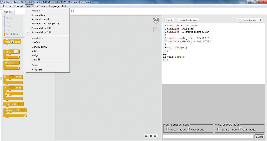Click the mBlock app icon in title bar
267x141 pixels.
click(x=2, y=2)
